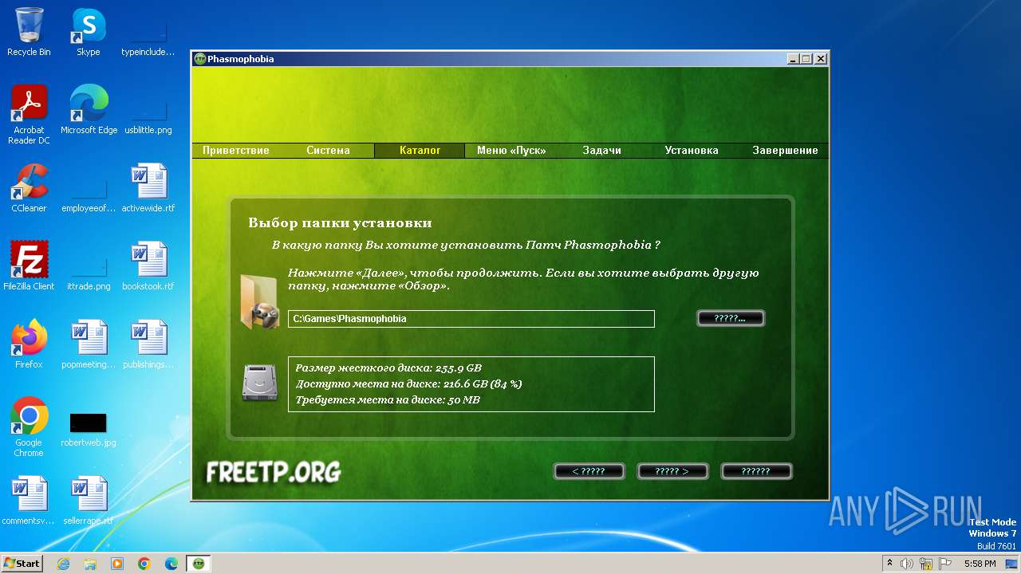Click the taskbar clock showing 5:58 PM
Image resolution: width=1021 pixels, height=574 pixels.
(x=980, y=564)
